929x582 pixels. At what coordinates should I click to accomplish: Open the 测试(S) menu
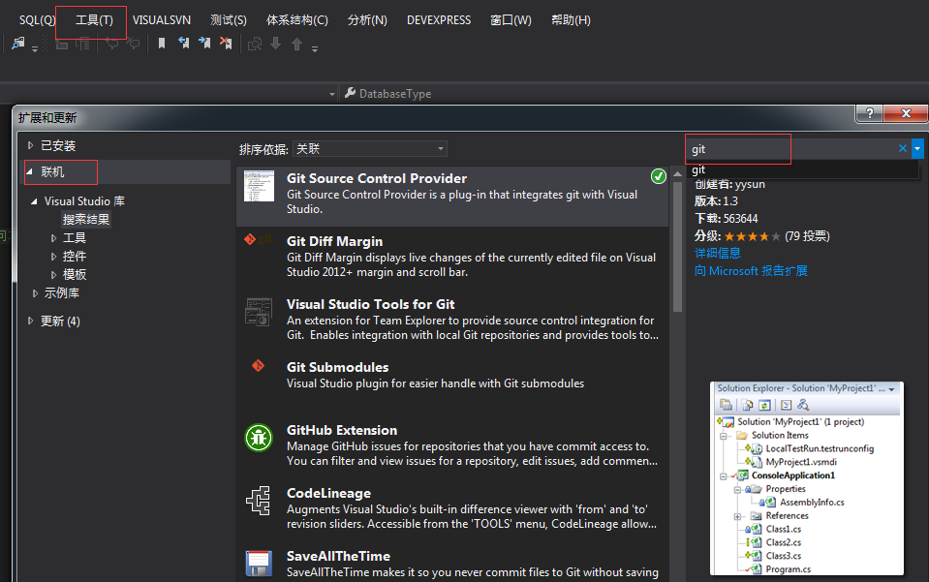(228, 20)
